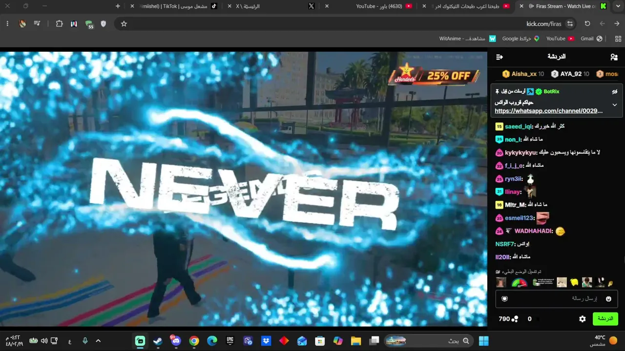Open the media control playlist icon
Image resolution: width=625 pixels, height=351 pixels.
(x=37, y=24)
